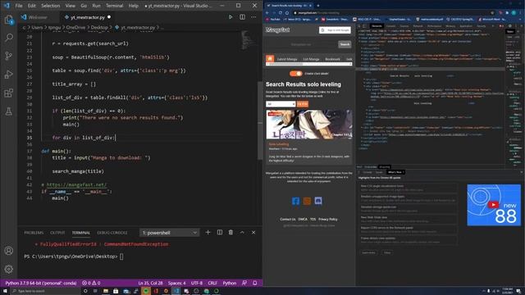Viewport: 525px width, 295px height.
Task: Open the Solo Leveling title link
Action: [279, 144]
